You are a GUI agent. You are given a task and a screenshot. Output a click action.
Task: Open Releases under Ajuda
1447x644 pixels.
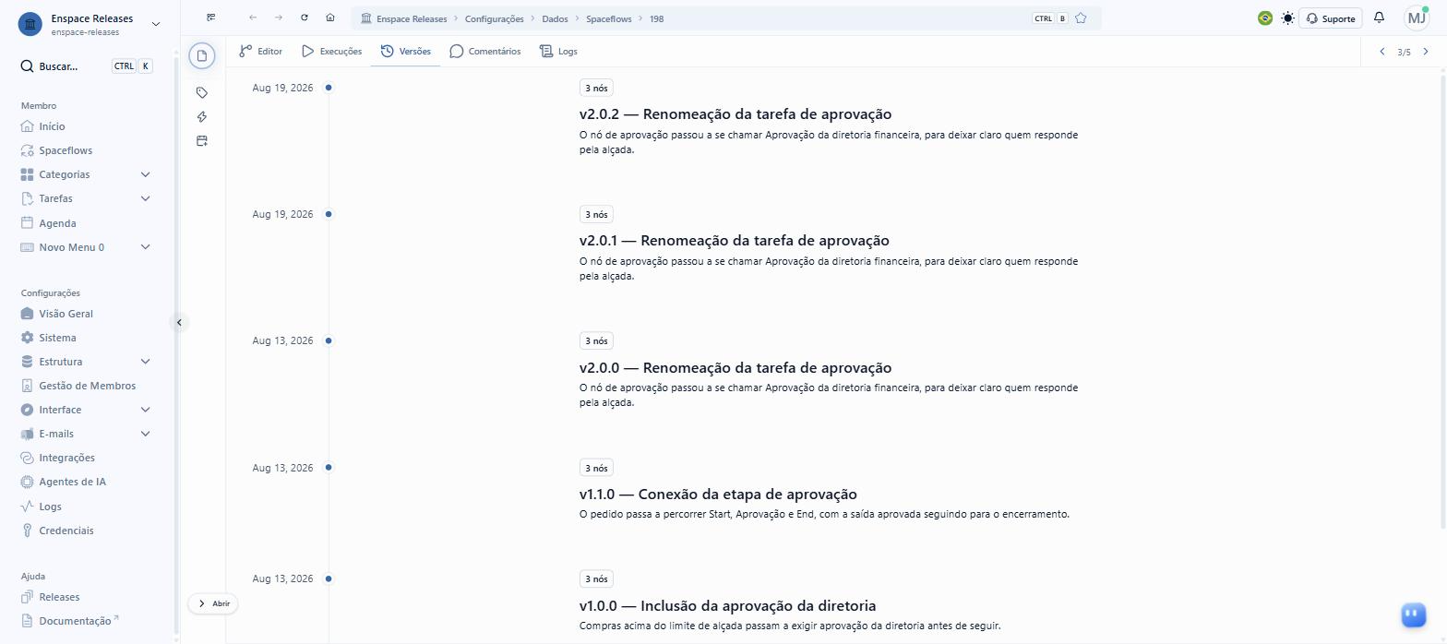click(x=59, y=597)
